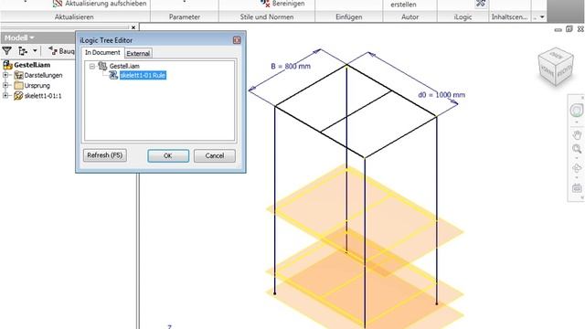Click the Baugruppe view icon in browser toolbar
The image size is (585, 329).
(x=53, y=51)
